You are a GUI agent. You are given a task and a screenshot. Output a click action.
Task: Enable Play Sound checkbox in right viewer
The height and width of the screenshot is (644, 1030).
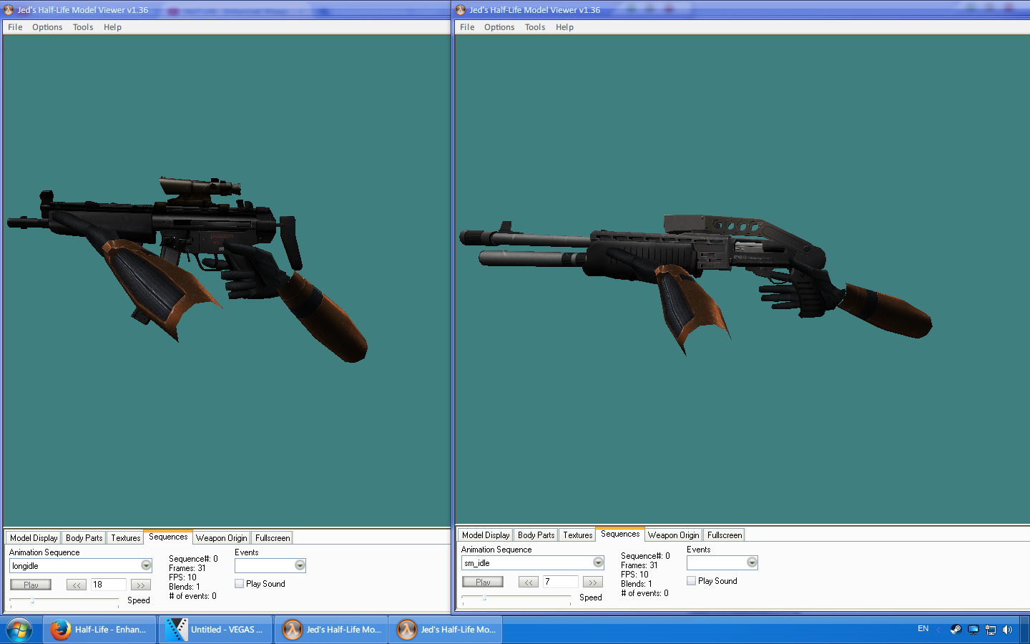point(692,581)
